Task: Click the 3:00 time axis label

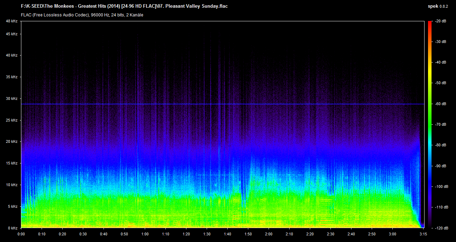Action: [392, 234]
